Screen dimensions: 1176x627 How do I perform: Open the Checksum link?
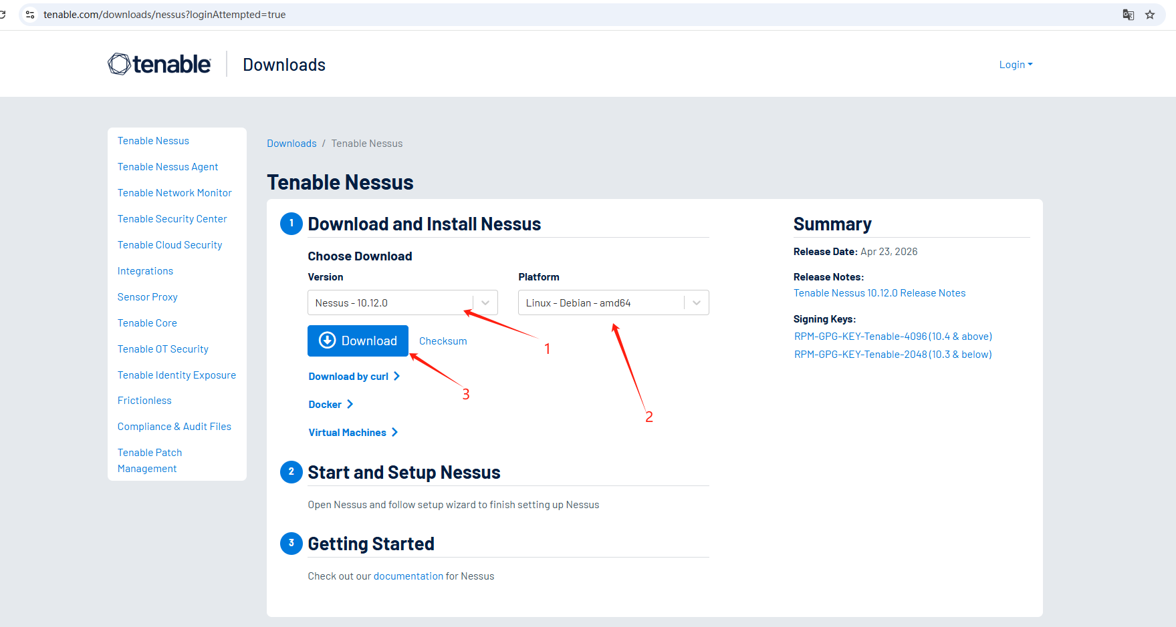coord(443,341)
